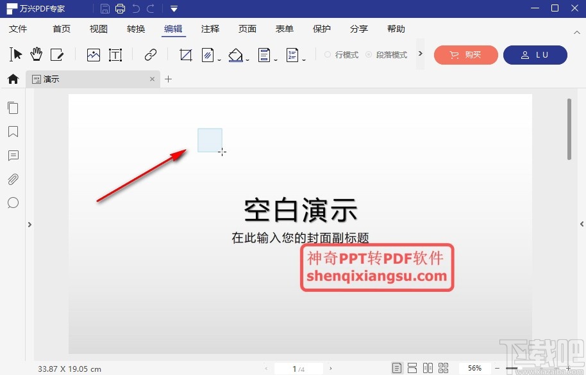The image size is (586, 375).
Task: Open the Comments panel in the sidebar
Action: (13, 156)
